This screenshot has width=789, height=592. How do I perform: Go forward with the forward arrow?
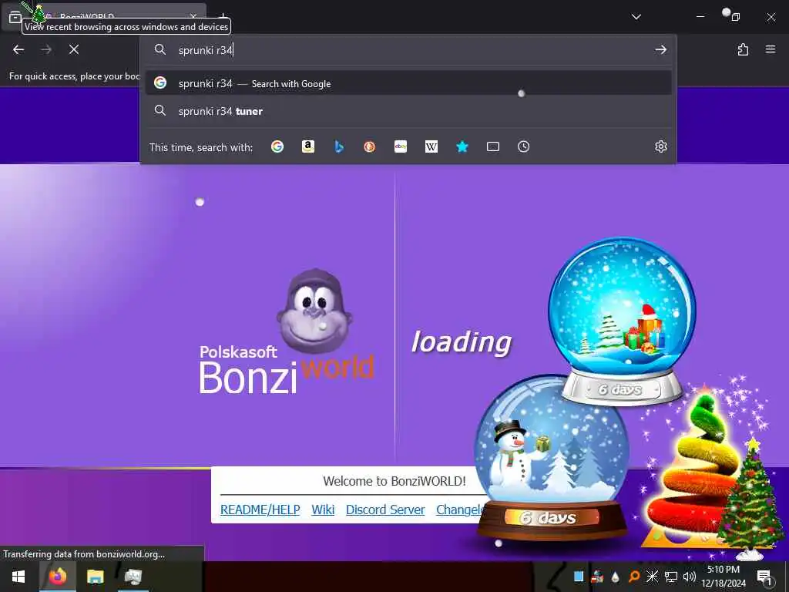tap(46, 49)
